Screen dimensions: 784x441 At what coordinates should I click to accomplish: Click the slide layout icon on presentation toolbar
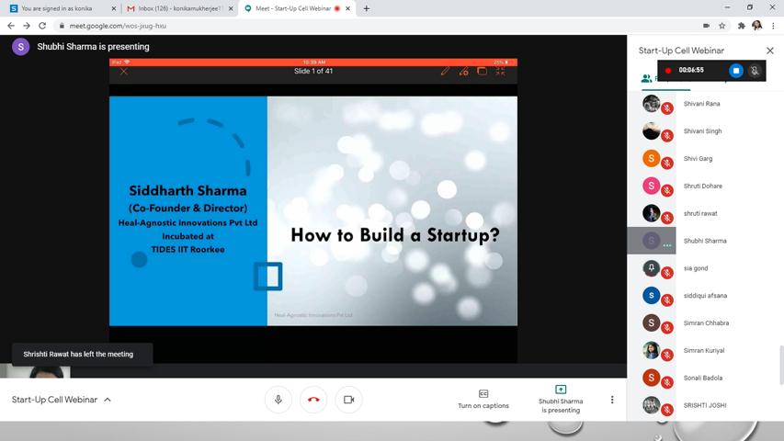[x=482, y=72]
